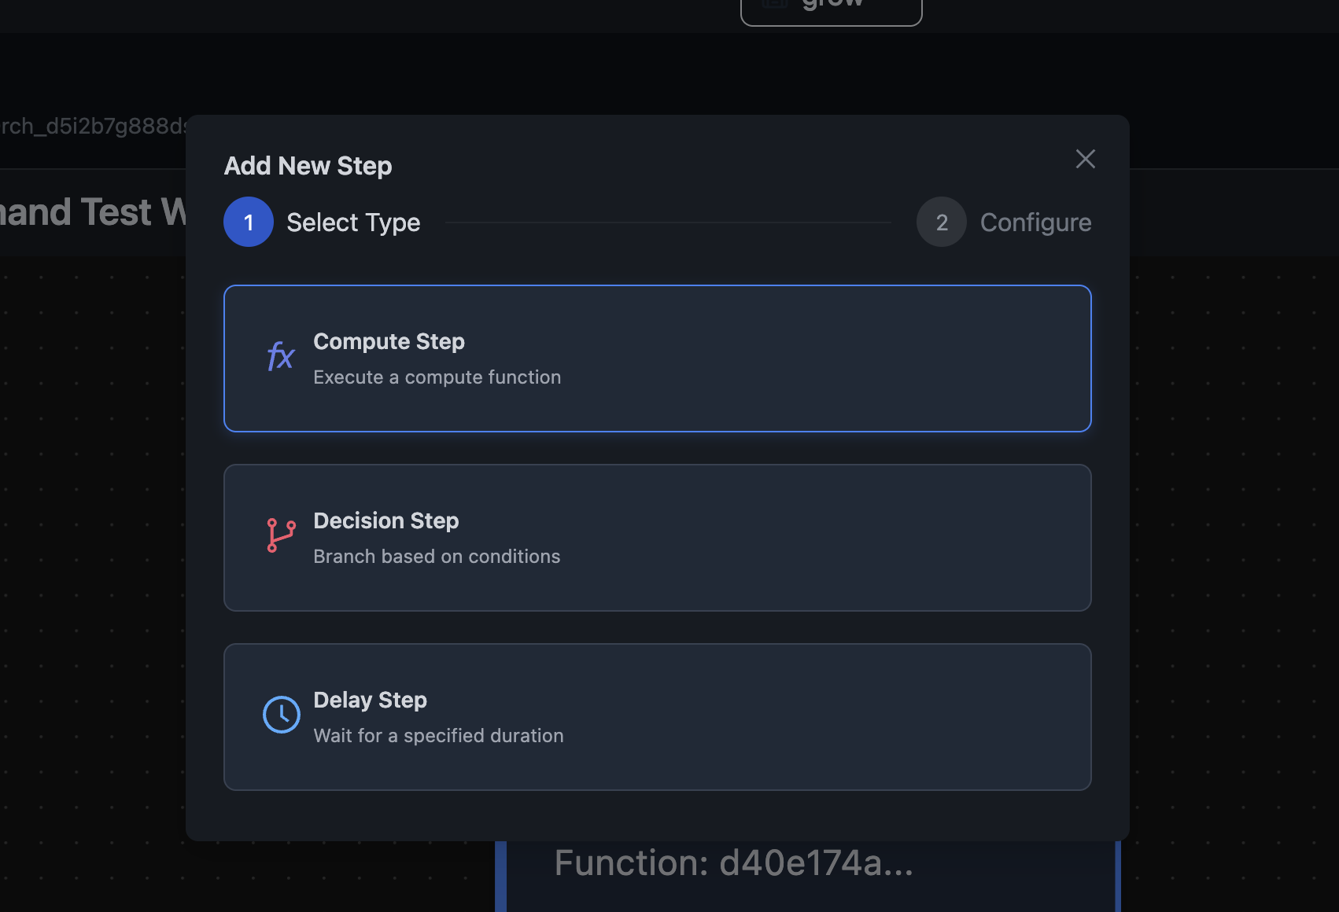Close the Add New Step dialog
1339x912 pixels.
click(x=1085, y=159)
